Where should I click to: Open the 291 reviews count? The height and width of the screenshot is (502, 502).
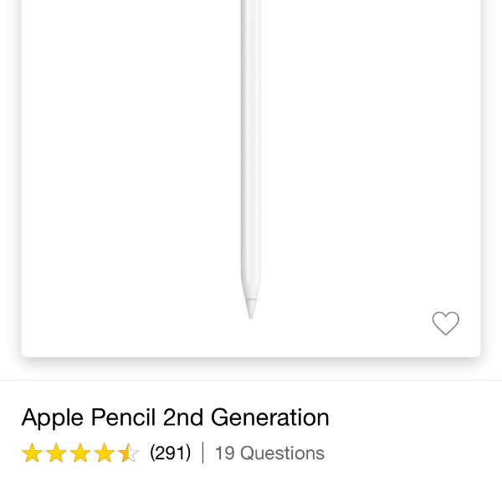click(171, 453)
